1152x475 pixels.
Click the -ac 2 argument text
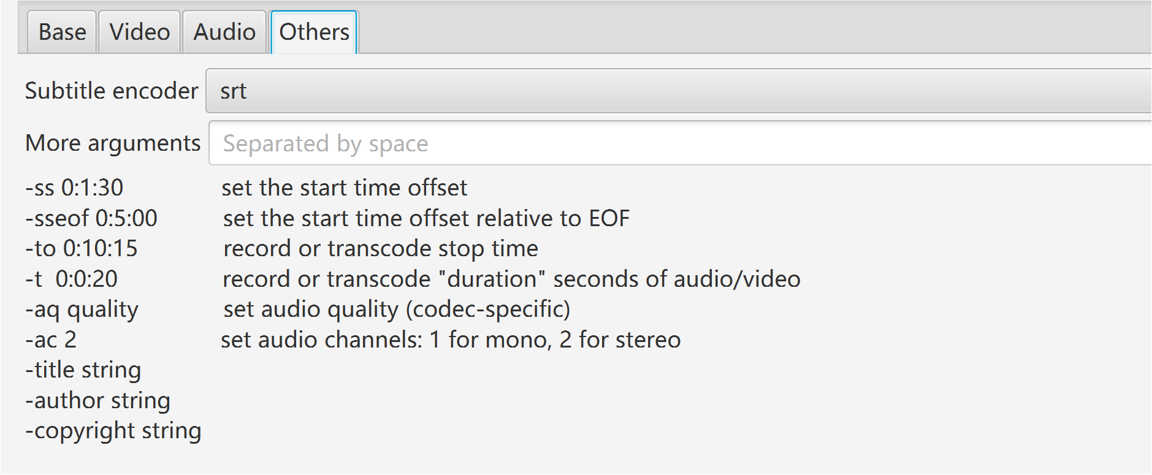point(51,340)
